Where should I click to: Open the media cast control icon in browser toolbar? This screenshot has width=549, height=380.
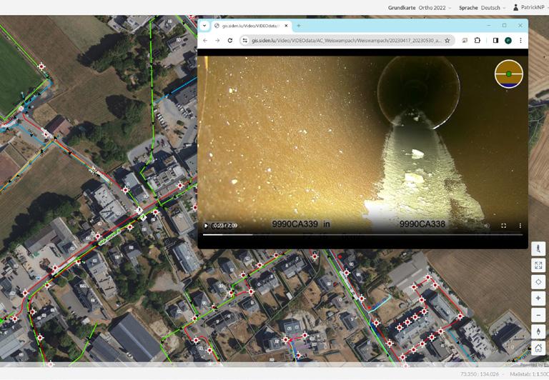[x=465, y=41]
